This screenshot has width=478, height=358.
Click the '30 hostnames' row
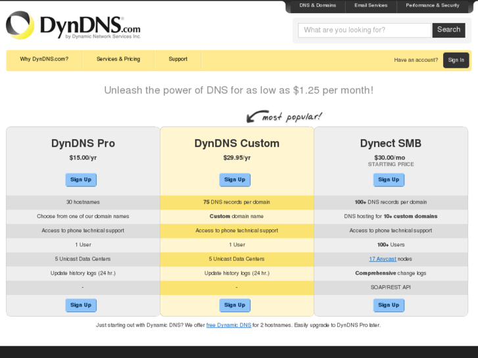coord(83,202)
